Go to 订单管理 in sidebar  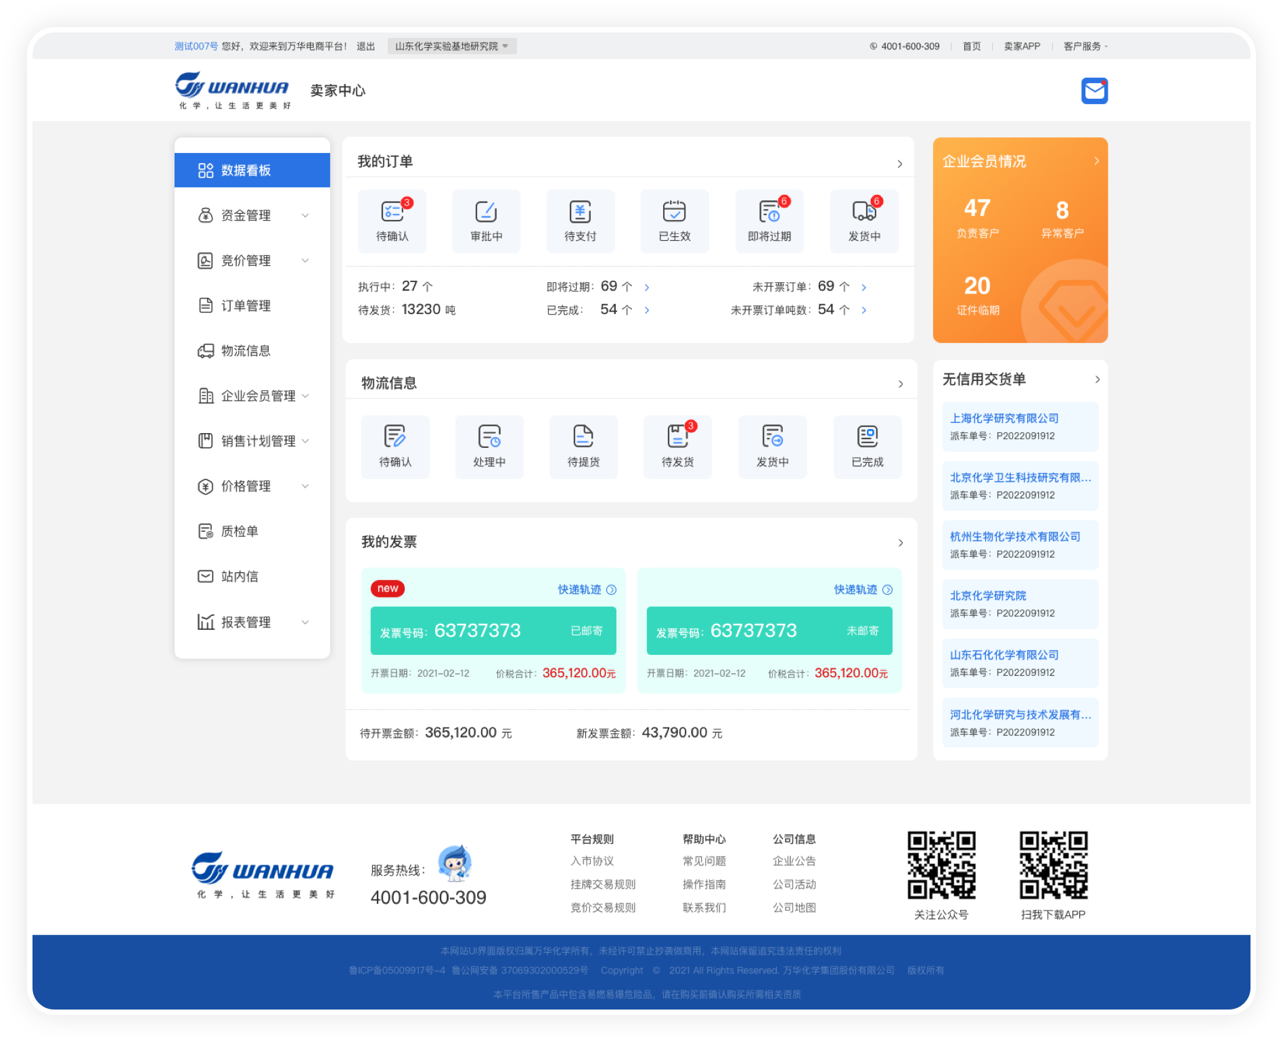246,306
